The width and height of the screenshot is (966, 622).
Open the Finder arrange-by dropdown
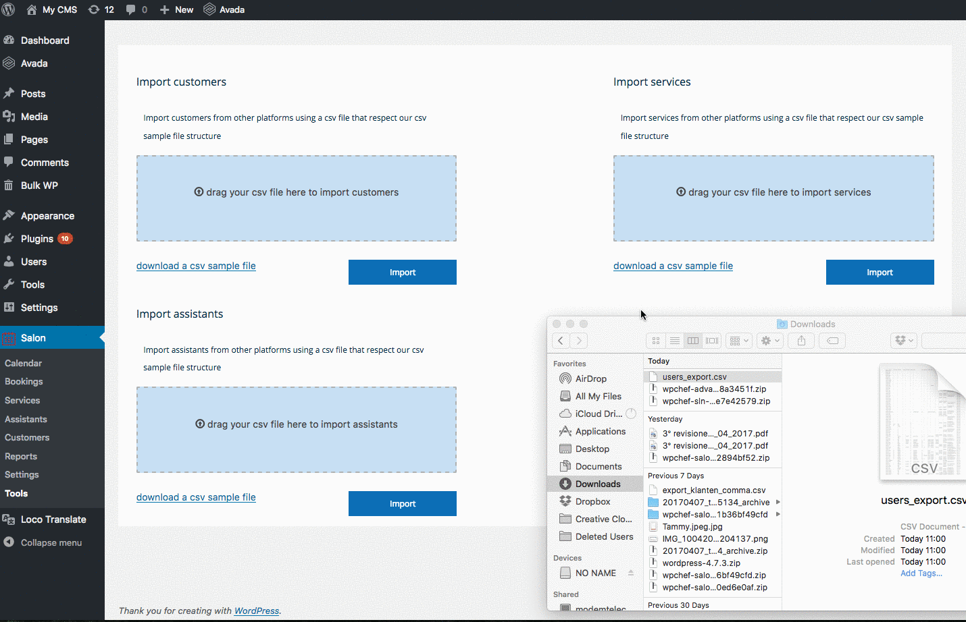(739, 341)
